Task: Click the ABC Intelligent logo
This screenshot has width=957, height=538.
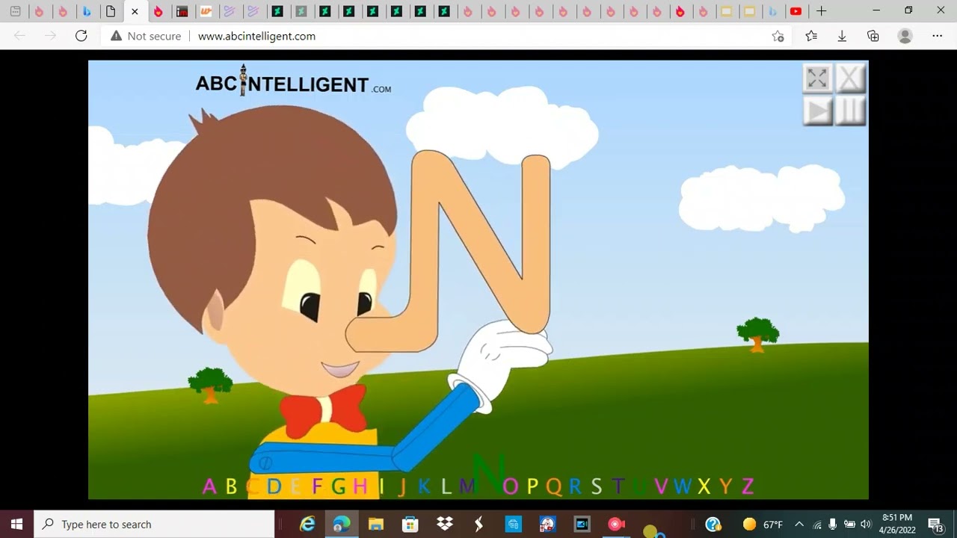Action: 293,81
